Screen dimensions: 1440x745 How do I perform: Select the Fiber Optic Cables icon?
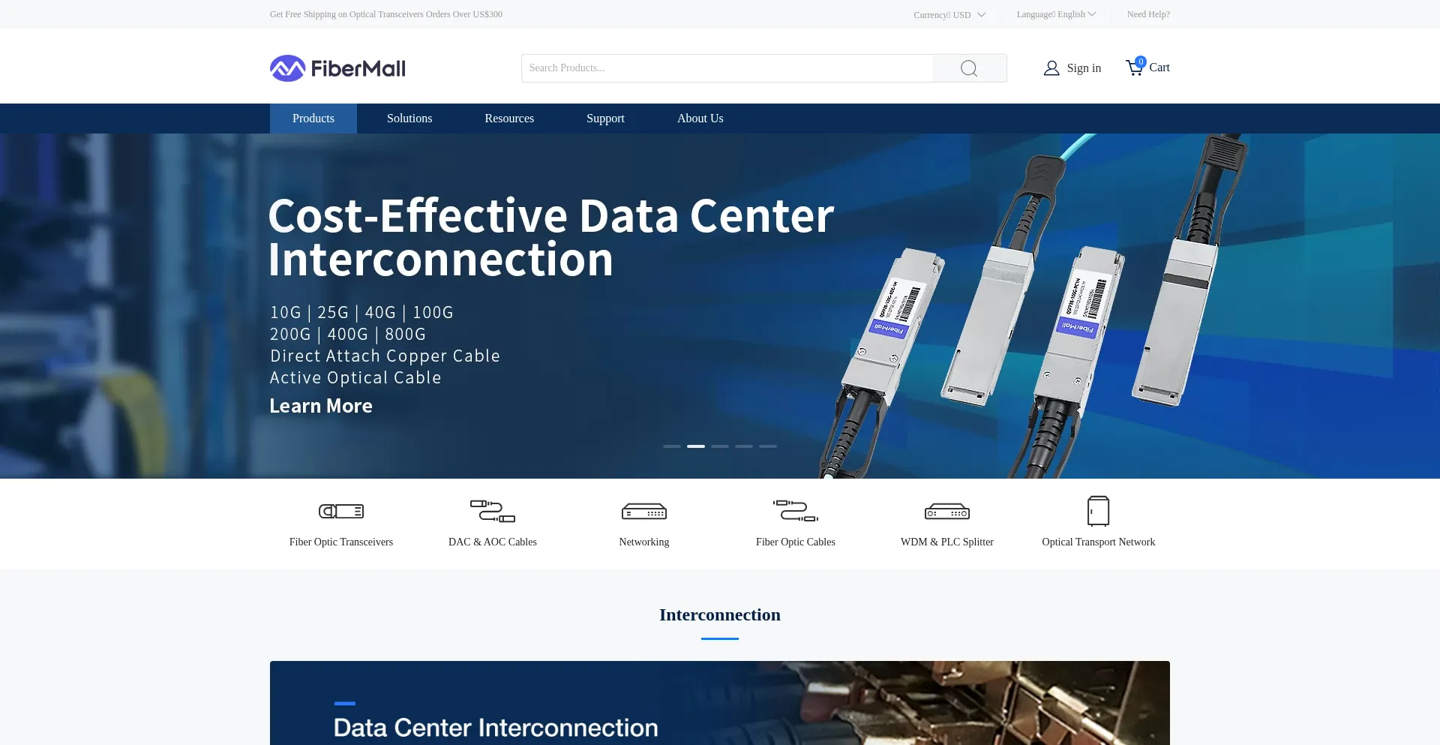pos(796,512)
